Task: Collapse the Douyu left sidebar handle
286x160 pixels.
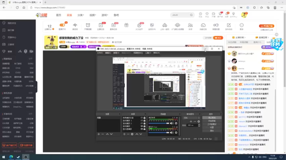Action: coord(36,87)
